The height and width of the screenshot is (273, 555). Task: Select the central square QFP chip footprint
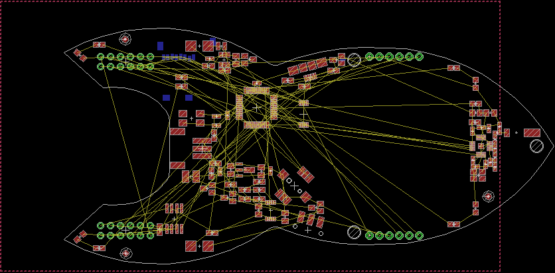click(x=256, y=107)
